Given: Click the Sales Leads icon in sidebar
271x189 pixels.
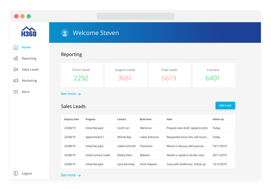Looking at the screenshot, I should pos(16,69).
